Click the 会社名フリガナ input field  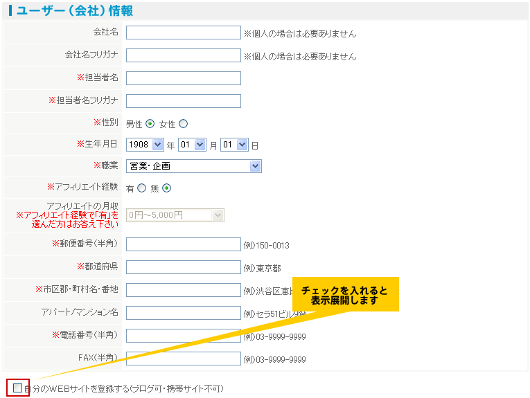[183, 55]
